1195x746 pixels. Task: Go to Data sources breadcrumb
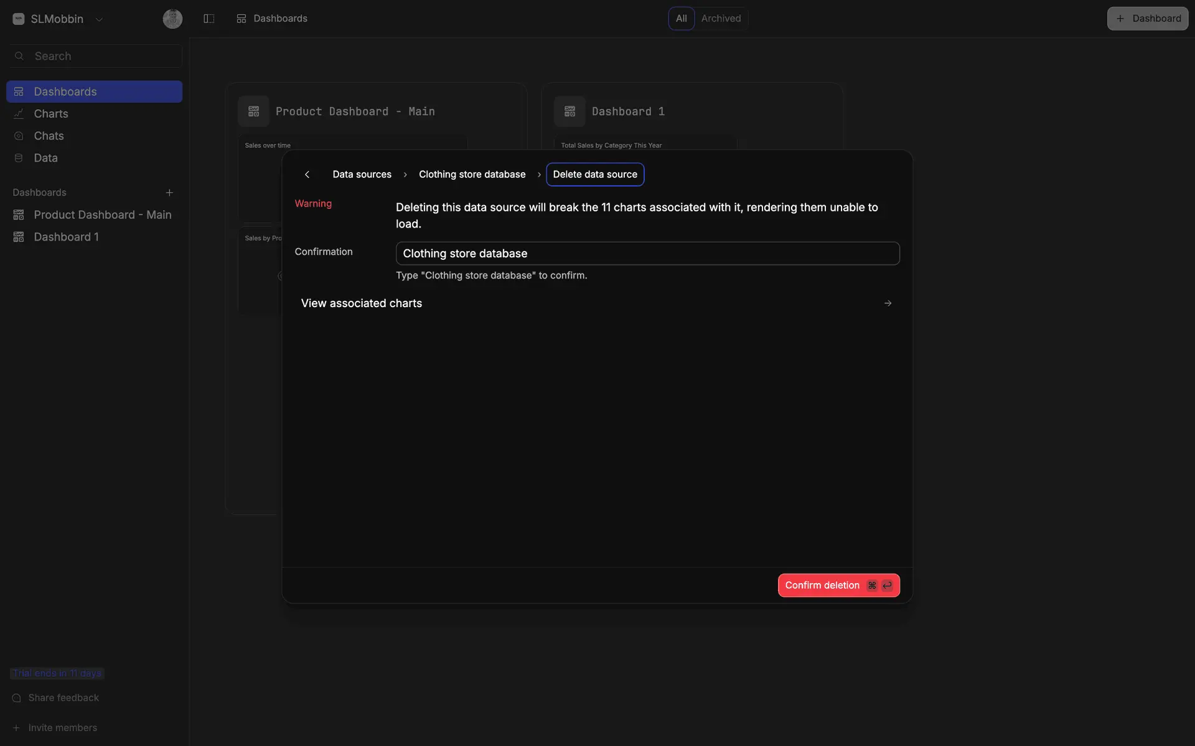tap(362, 175)
